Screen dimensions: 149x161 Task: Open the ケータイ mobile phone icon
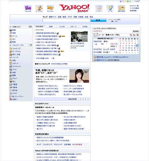pos(110,9)
